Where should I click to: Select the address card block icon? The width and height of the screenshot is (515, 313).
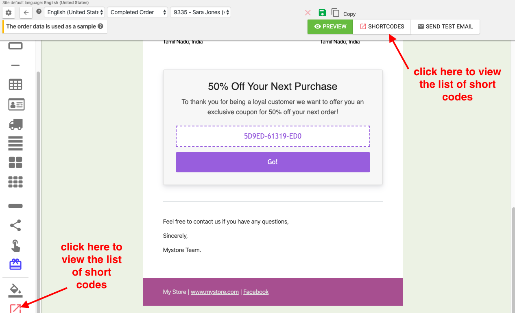pyautogui.click(x=16, y=104)
